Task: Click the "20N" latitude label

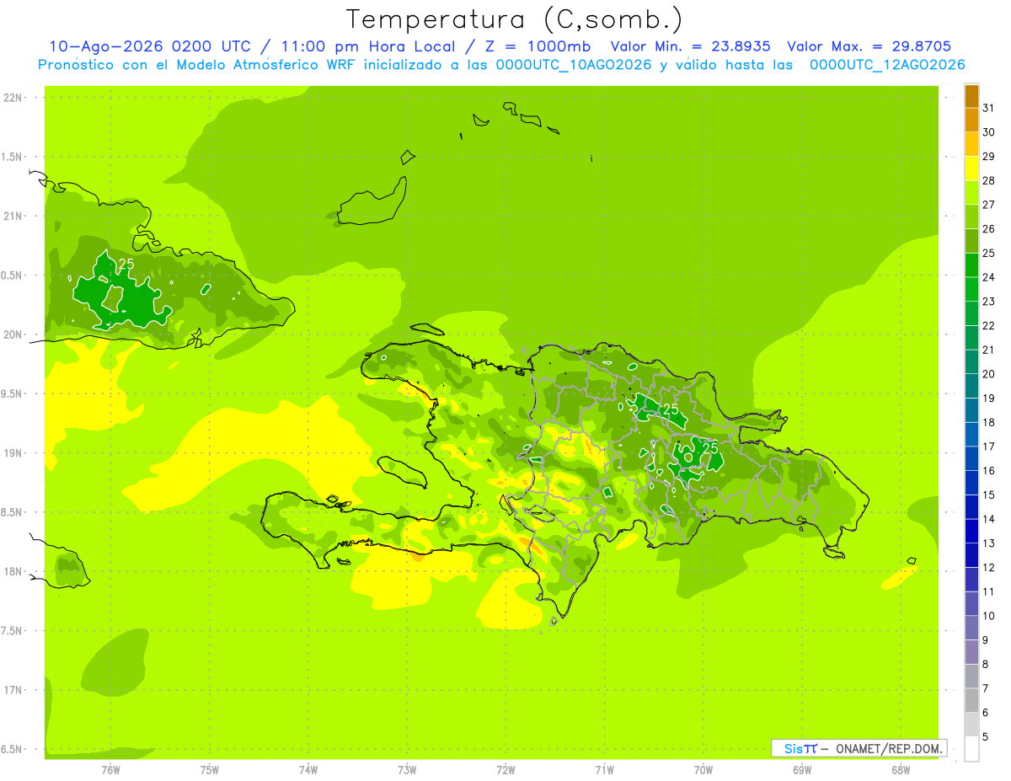Action: (x=12, y=334)
